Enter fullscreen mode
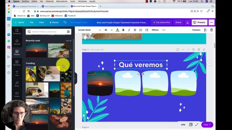232x130 pixels. (196, 125)
